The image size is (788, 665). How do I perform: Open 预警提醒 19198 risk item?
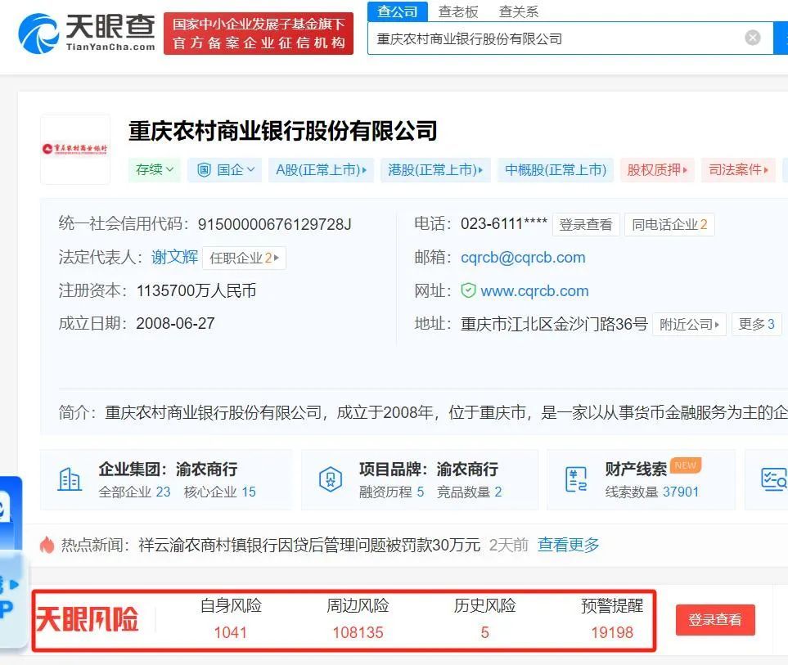tap(611, 619)
